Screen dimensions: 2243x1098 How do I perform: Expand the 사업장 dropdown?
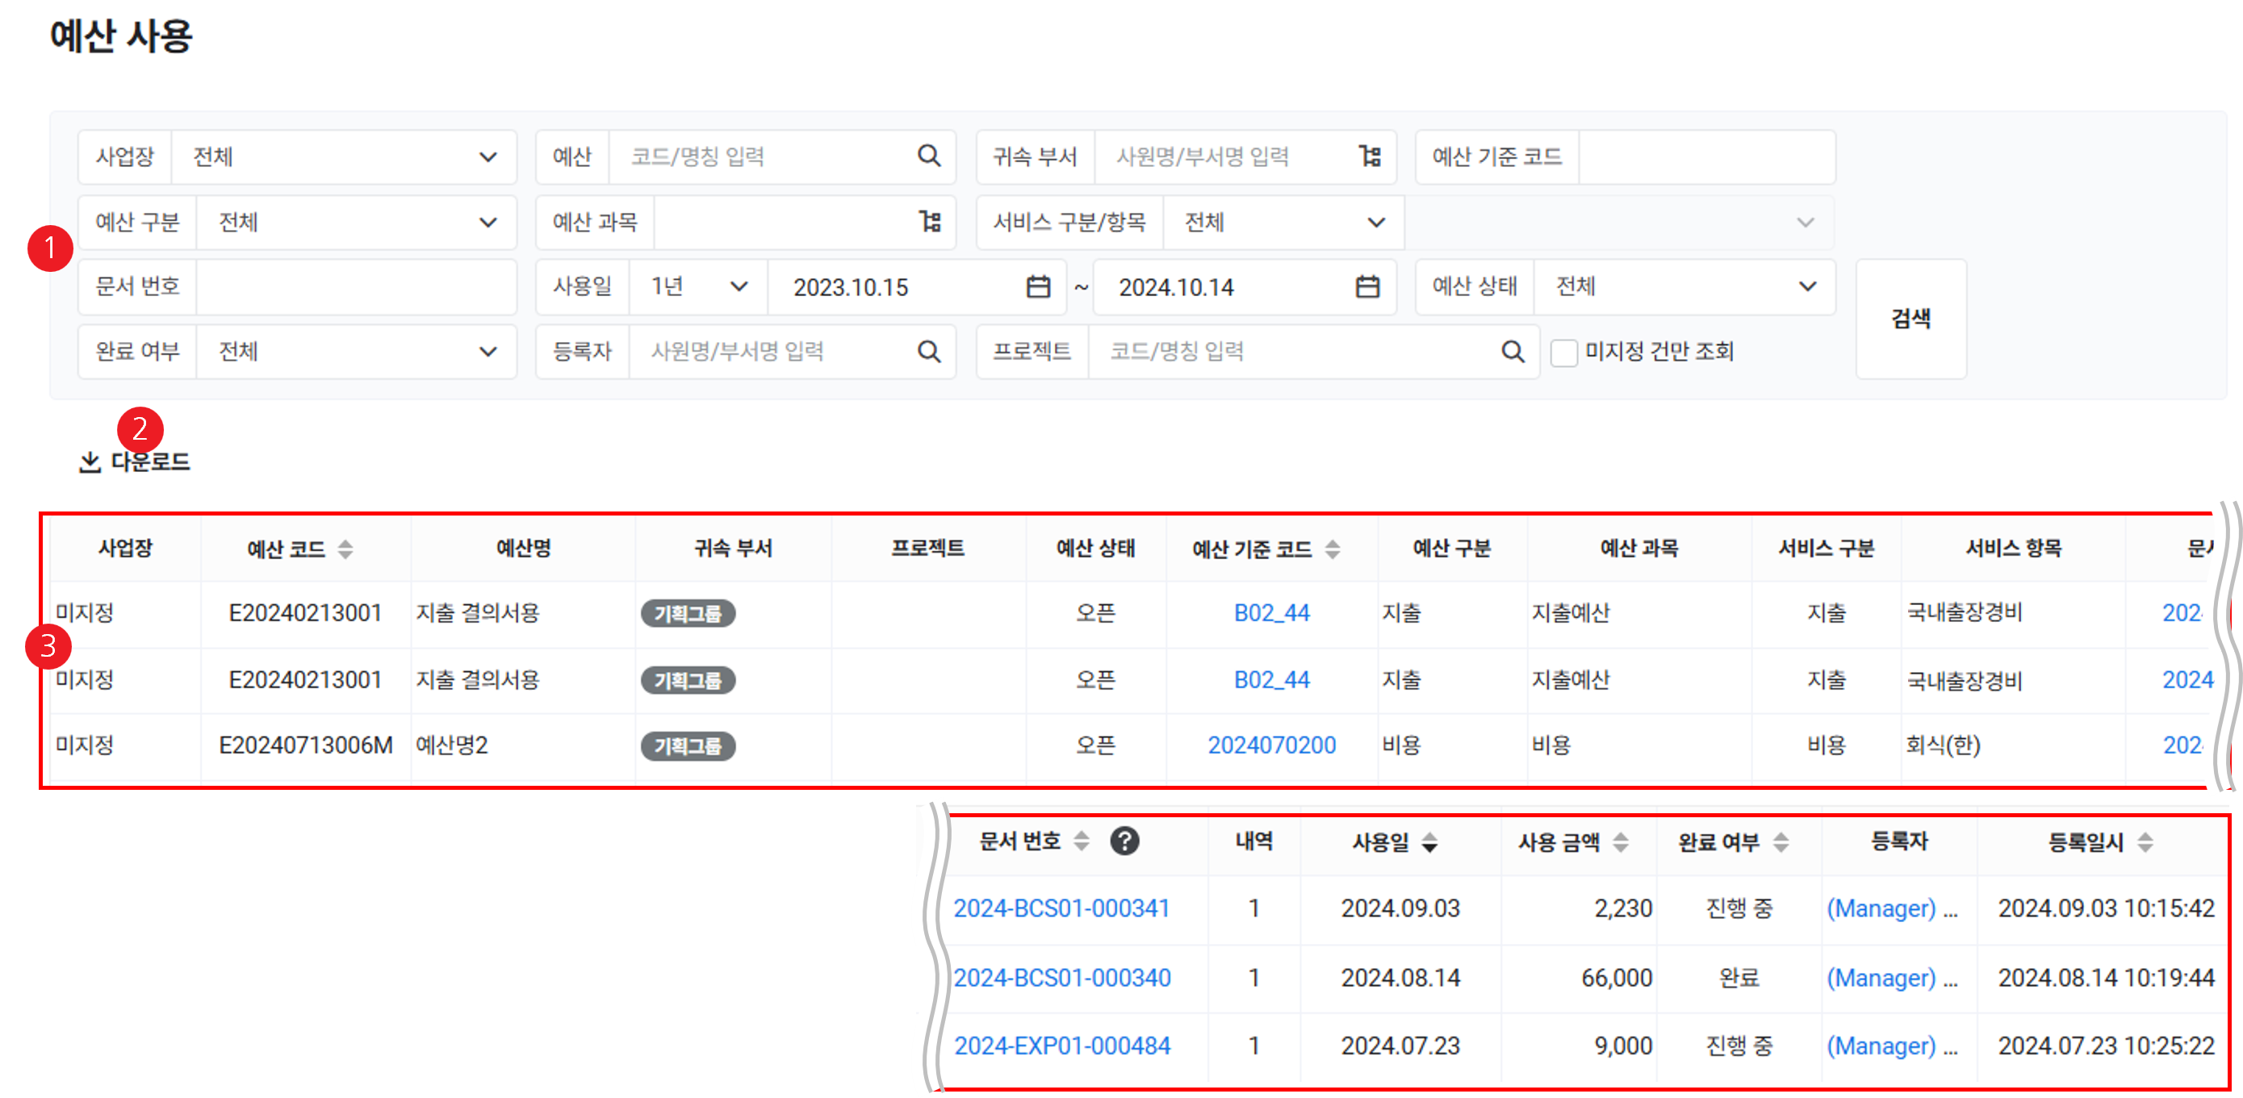(488, 157)
